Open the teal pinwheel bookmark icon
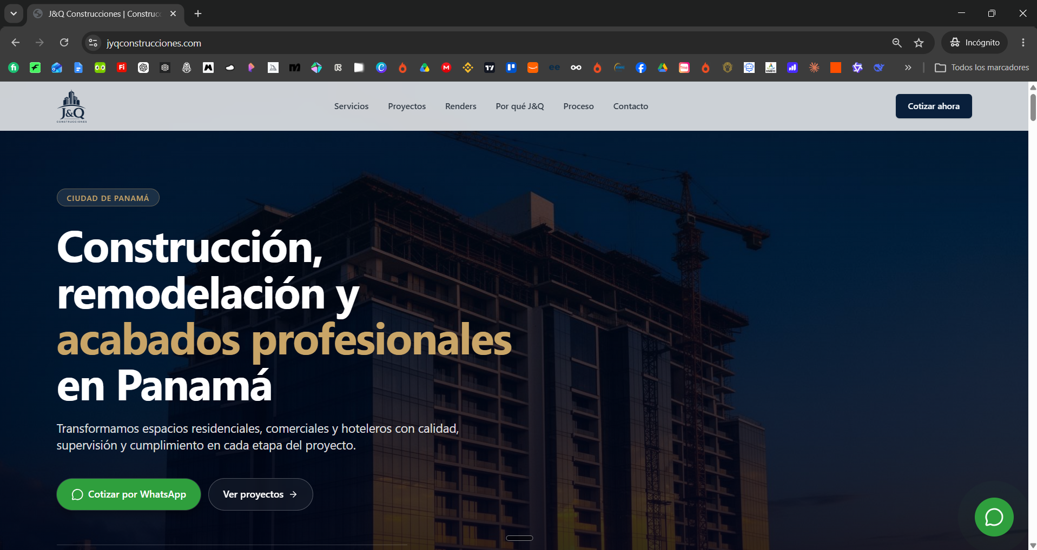 (316, 68)
